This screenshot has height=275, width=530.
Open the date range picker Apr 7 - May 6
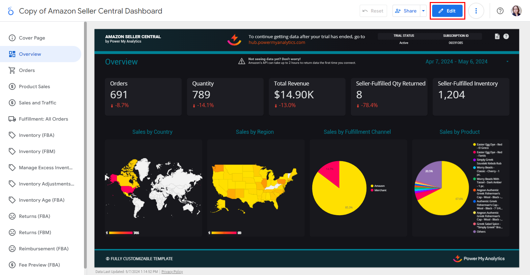click(x=456, y=61)
